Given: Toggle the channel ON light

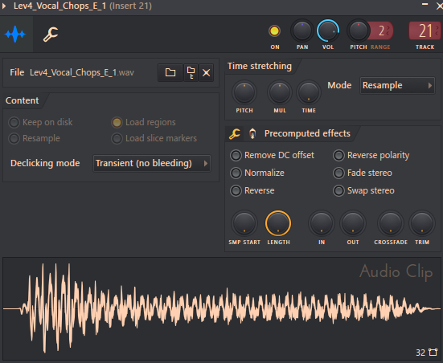Looking at the screenshot, I should pyautogui.click(x=274, y=31).
